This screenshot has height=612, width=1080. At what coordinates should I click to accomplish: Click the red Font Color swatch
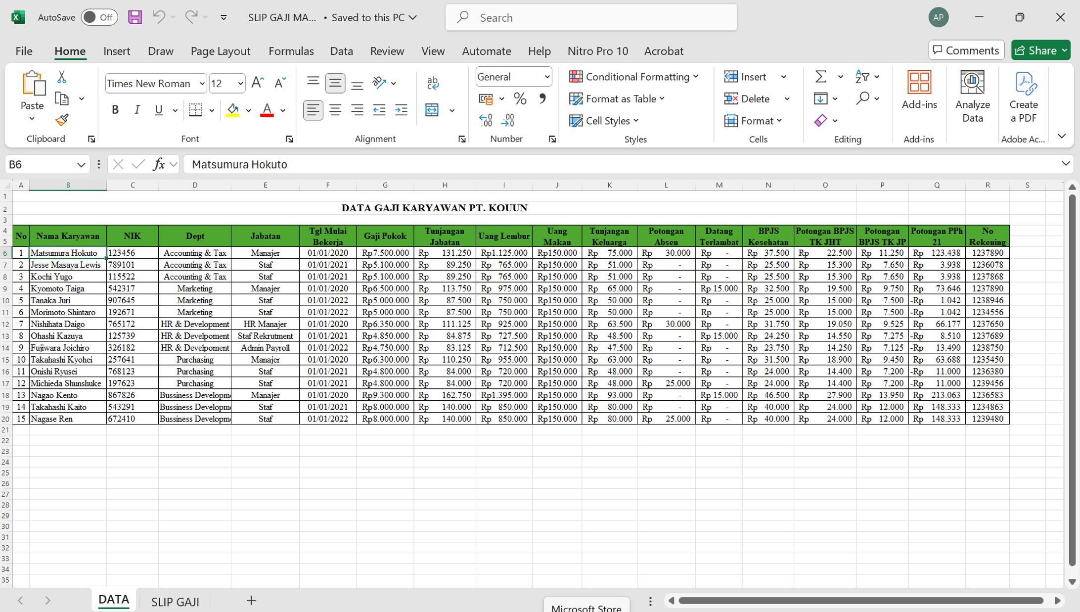pyautogui.click(x=266, y=110)
